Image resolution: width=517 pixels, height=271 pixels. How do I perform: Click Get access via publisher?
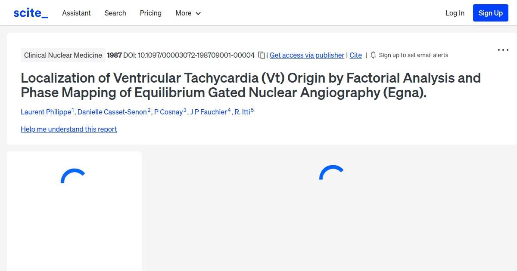pos(307,55)
